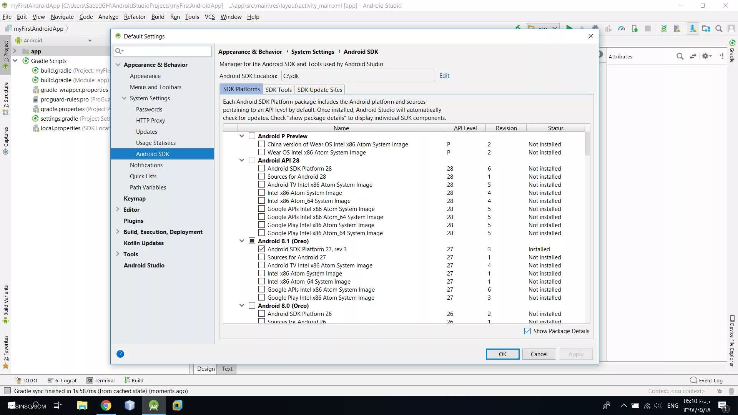Image resolution: width=738 pixels, height=415 pixels.
Task: Click the settings search field
Action: (162, 51)
